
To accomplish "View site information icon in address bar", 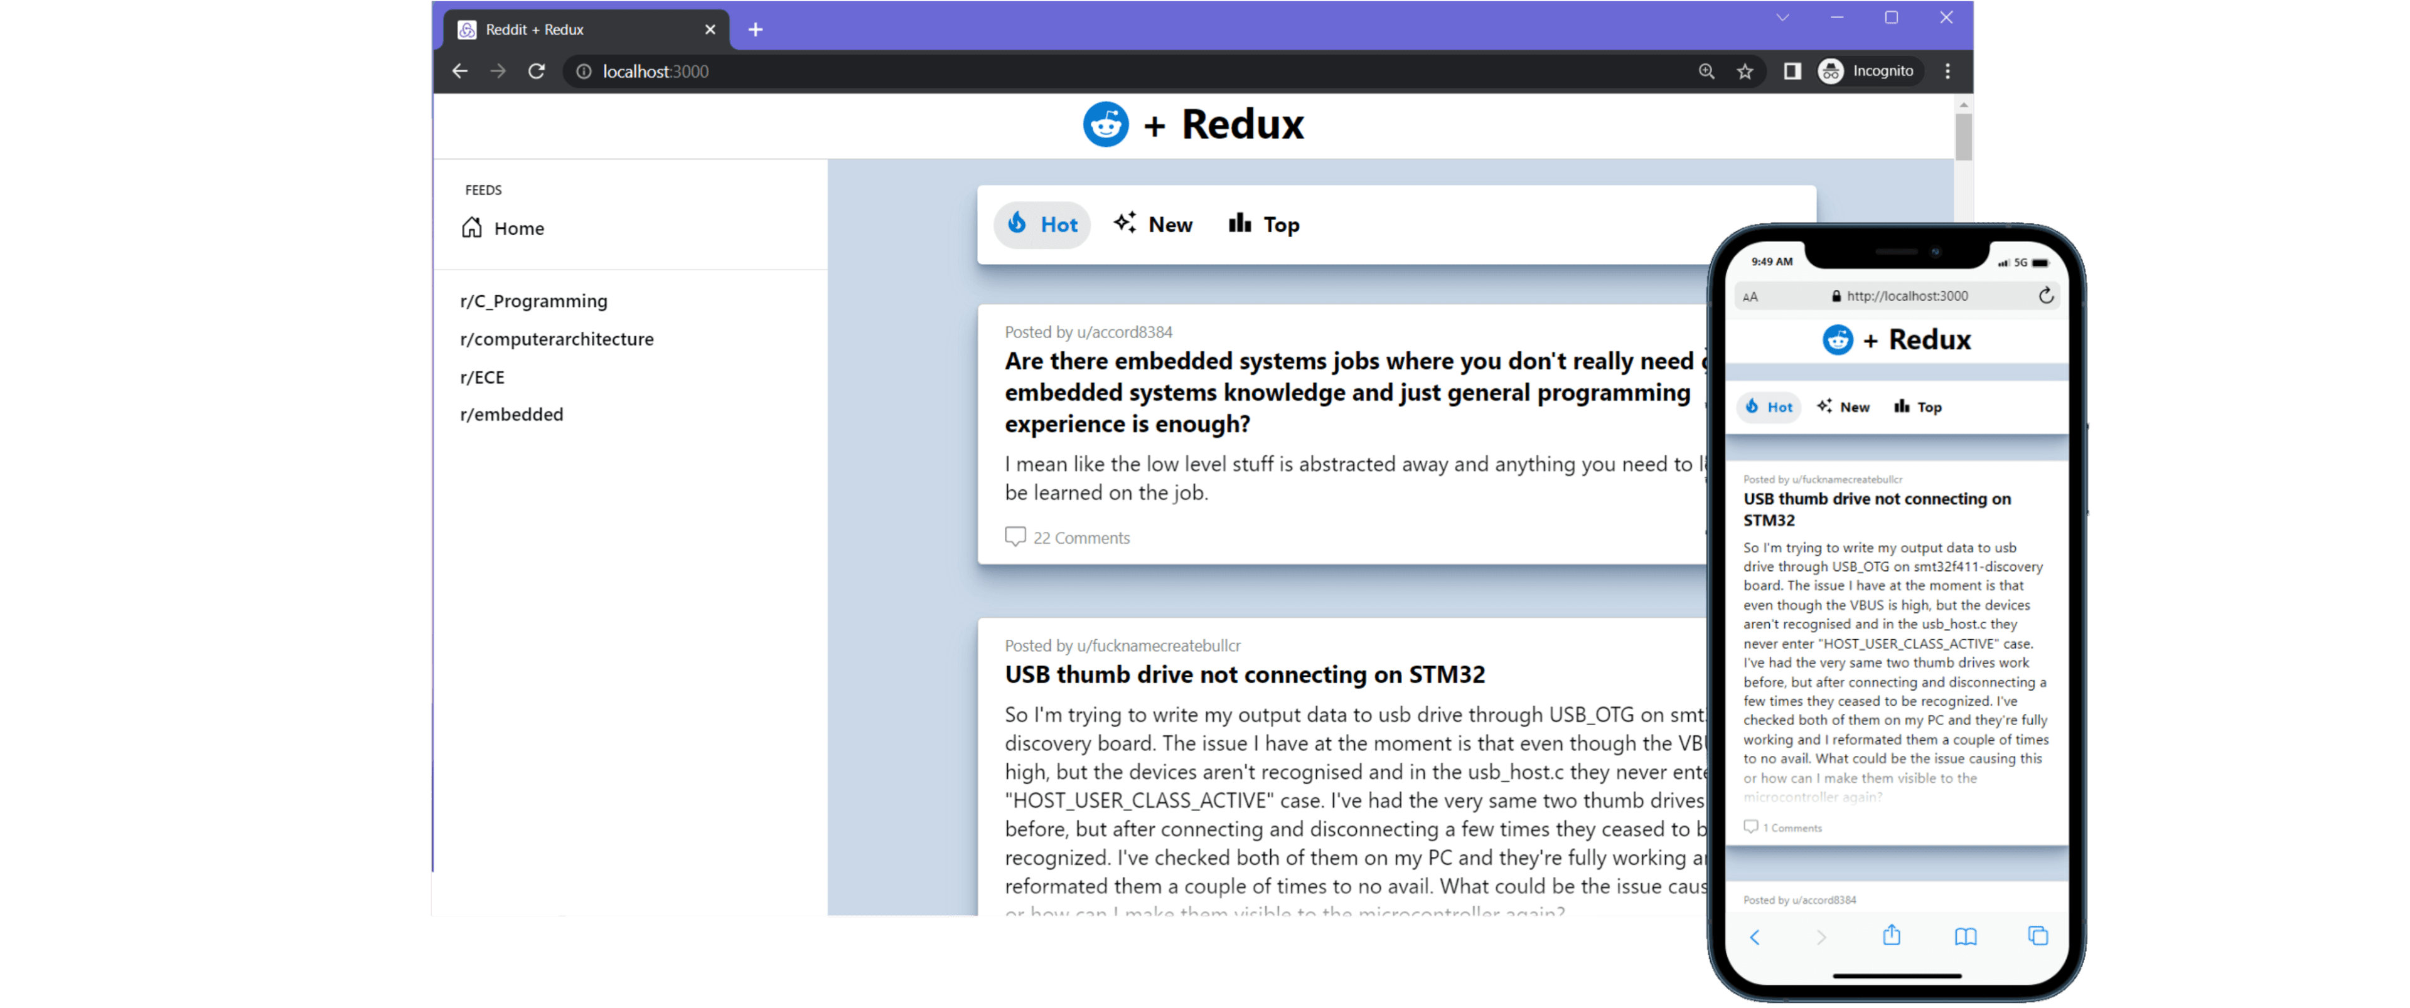I will pyautogui.click(x=583, y=71).
